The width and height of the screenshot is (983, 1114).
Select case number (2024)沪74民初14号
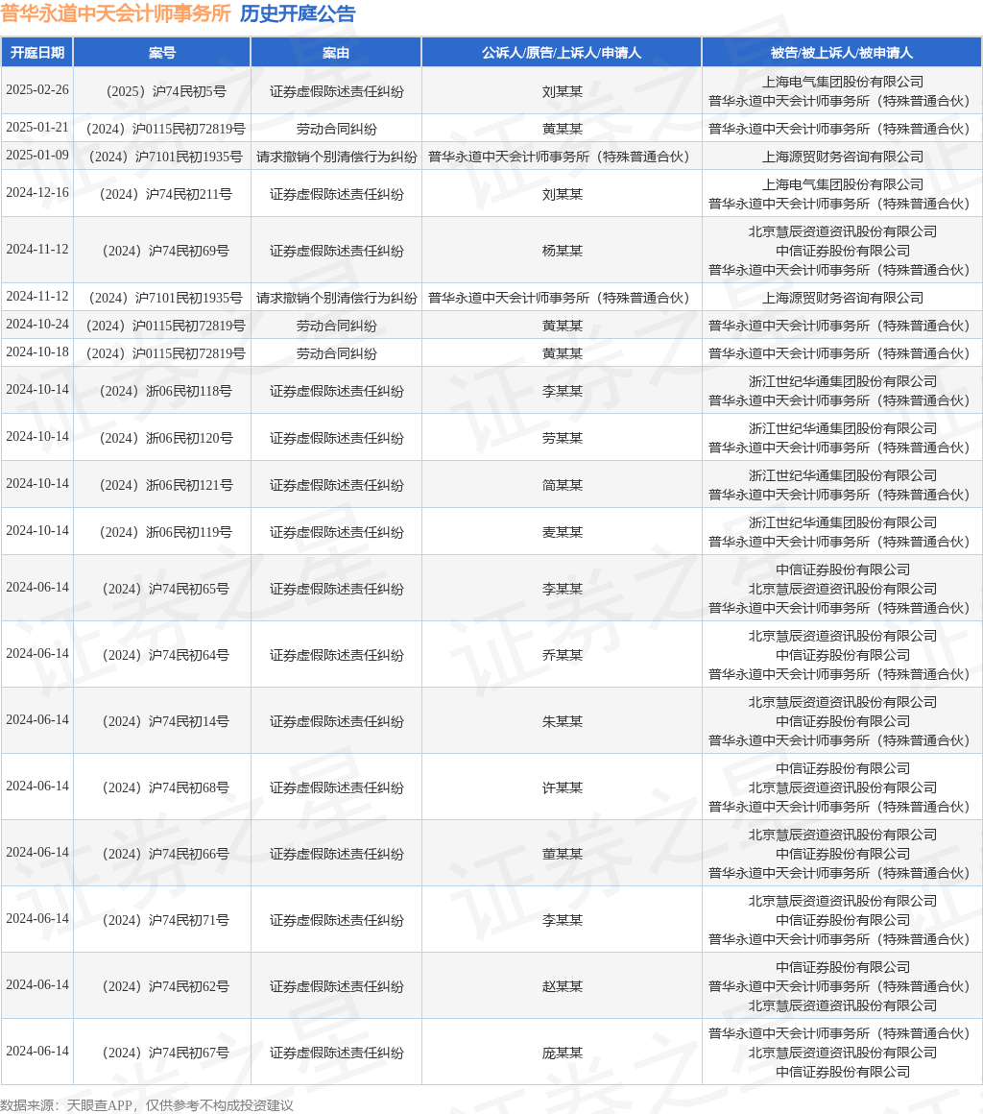click(x=162, y=722)
